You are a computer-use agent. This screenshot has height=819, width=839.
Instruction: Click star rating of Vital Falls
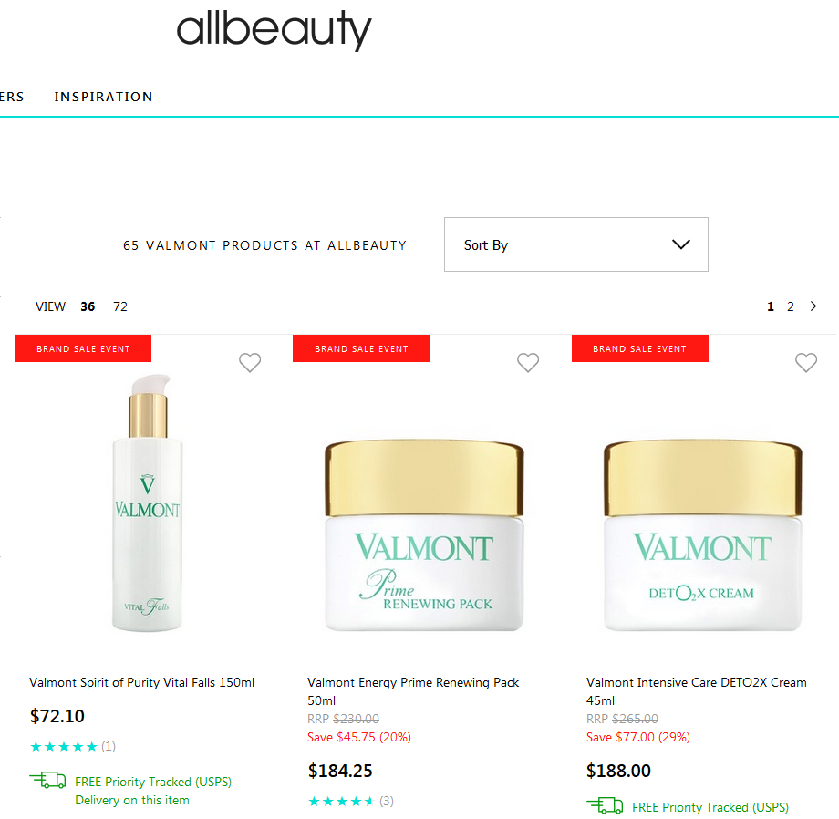tap(64, 746)
